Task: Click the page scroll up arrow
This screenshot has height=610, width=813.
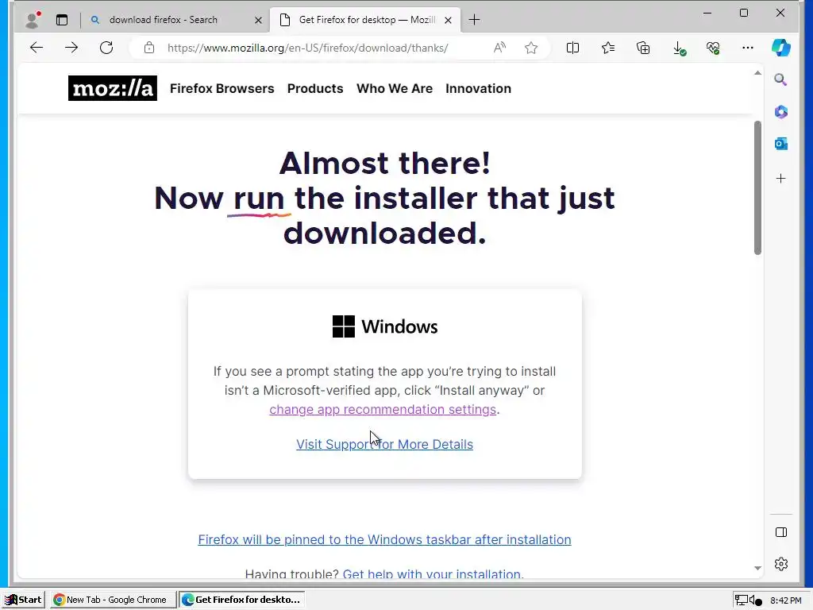Action: (x=757, y=73)
